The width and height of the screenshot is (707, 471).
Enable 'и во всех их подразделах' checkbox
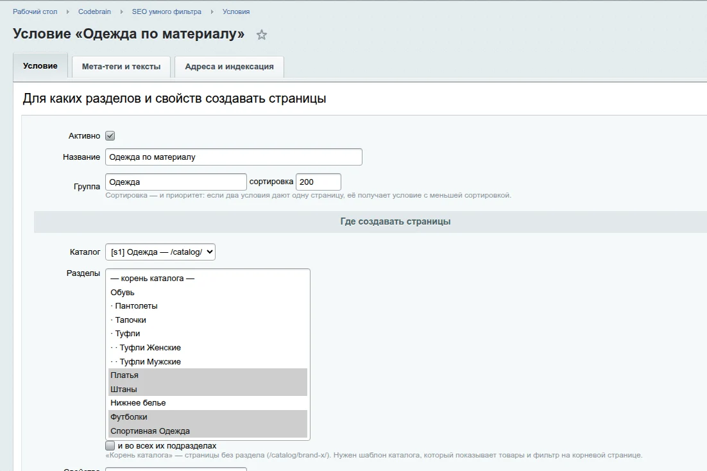110,446
